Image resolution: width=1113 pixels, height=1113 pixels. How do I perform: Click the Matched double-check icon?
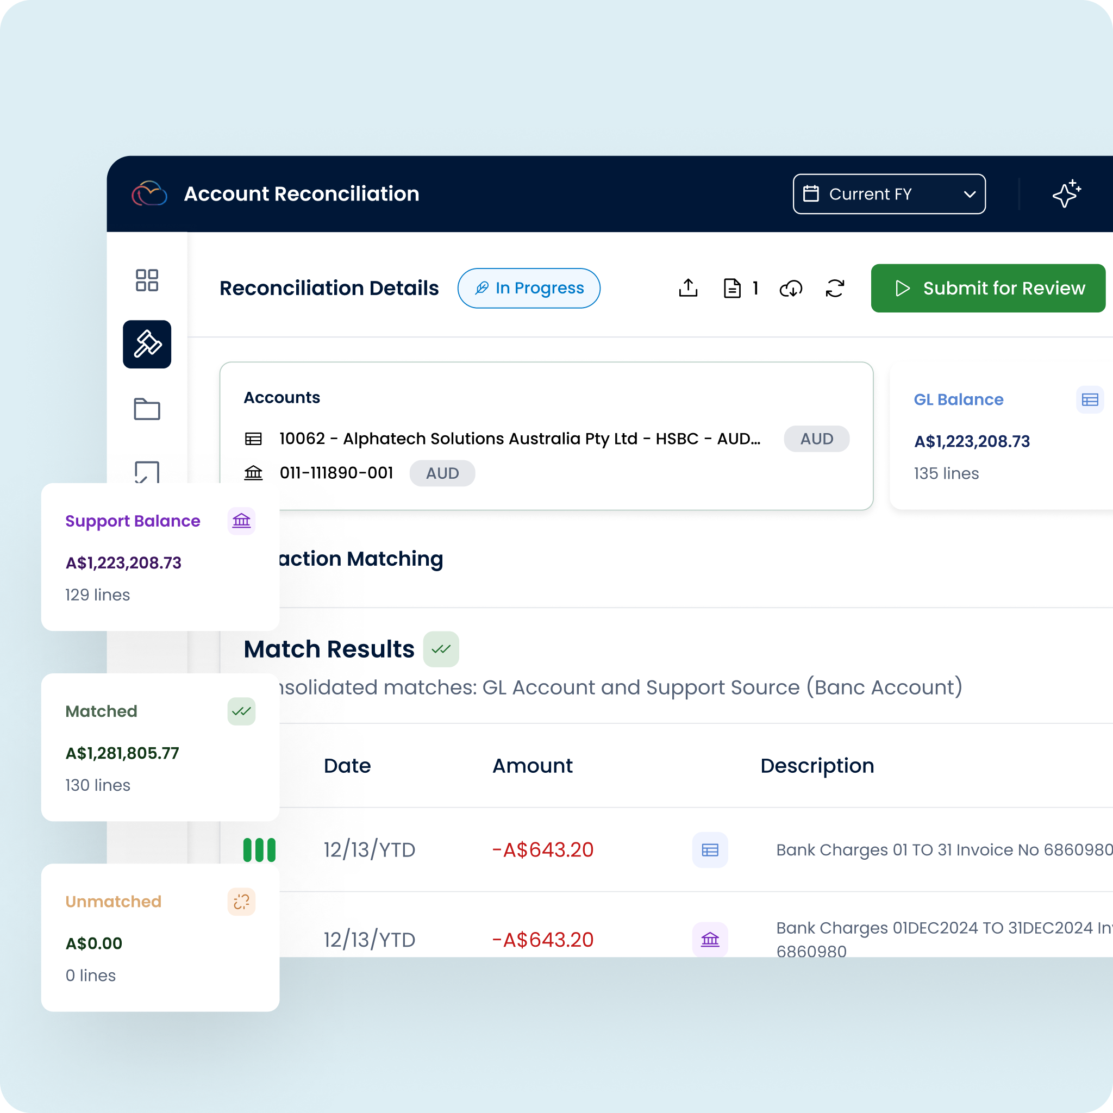tap(241, 711)
